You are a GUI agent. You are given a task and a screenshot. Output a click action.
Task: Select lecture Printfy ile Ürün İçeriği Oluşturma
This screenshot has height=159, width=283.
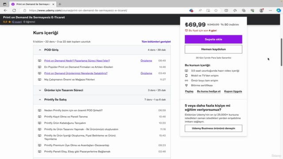pyautogui.click(x=80, y=137)
